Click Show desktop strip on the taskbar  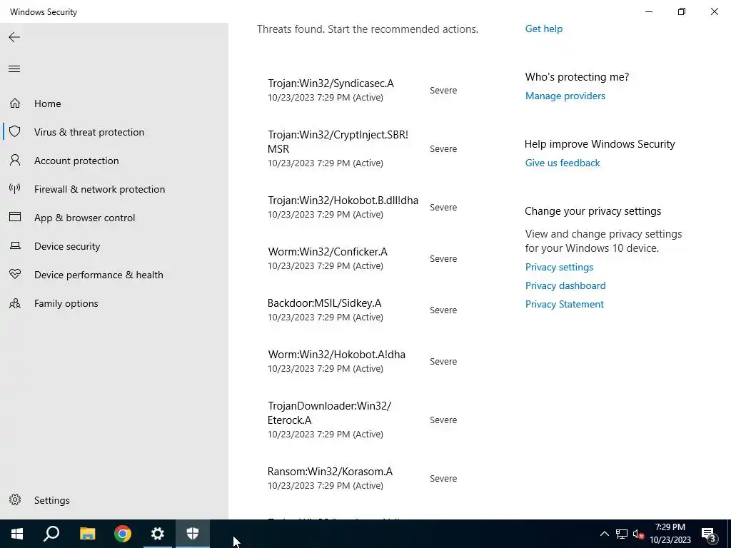[729, 534]
